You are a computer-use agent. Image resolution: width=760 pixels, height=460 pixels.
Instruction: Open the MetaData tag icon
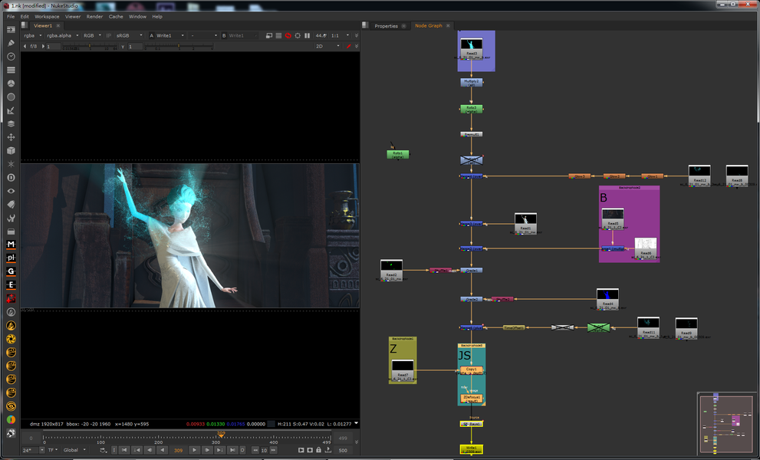(11, 205)
